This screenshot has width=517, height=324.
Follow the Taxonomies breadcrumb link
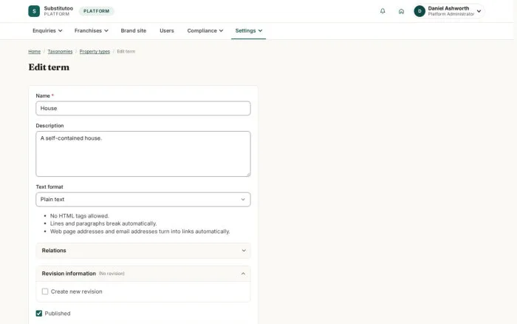coord(60,52)
